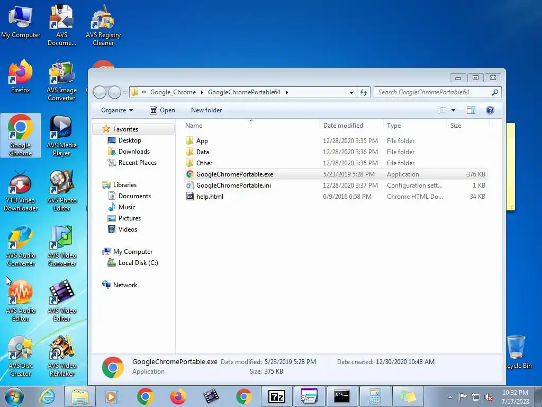Click the Google_Chrome breadcrumb in address bar
The width and height of the screenshot is (542, 407).
[x=173, y=92]
